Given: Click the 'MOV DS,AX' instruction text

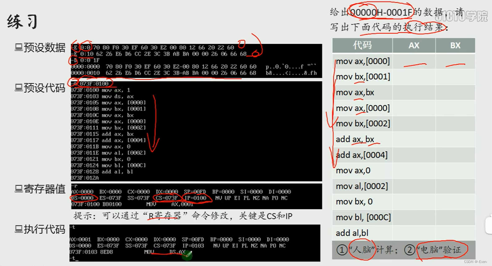Looking at the screenshot, I should [x=164, y=252].
